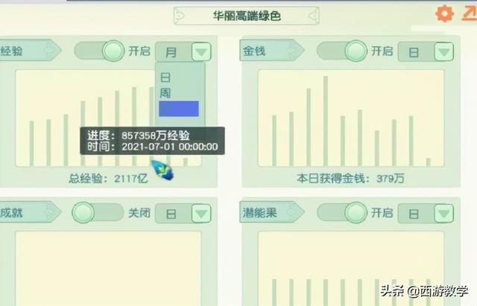Image resolution: width=477 pixels, height=306 pixels.
Task: Open the orange settings gear
Action: tap(444, 13)
